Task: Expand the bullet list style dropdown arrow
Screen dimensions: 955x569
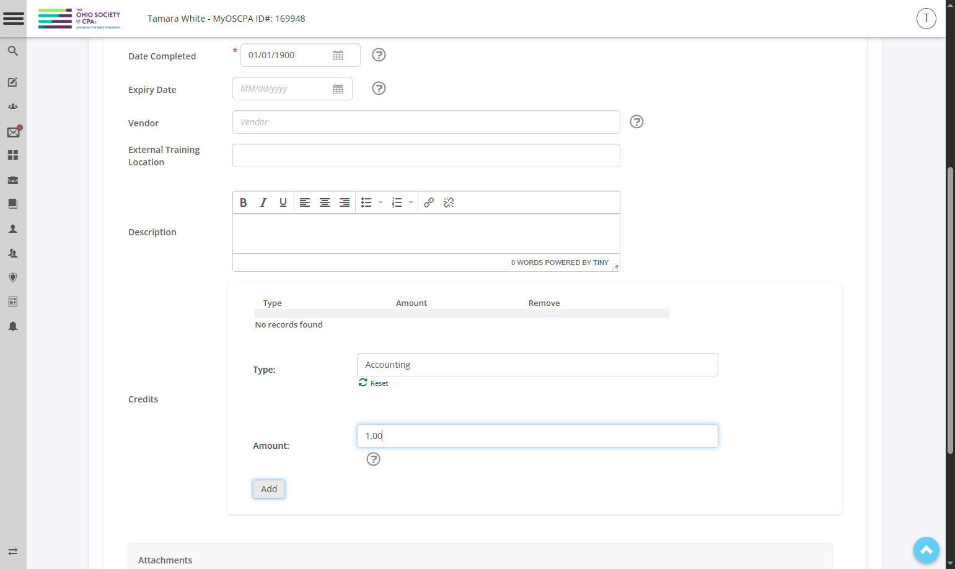Action: pyautogui.click(x=381, y=202)
